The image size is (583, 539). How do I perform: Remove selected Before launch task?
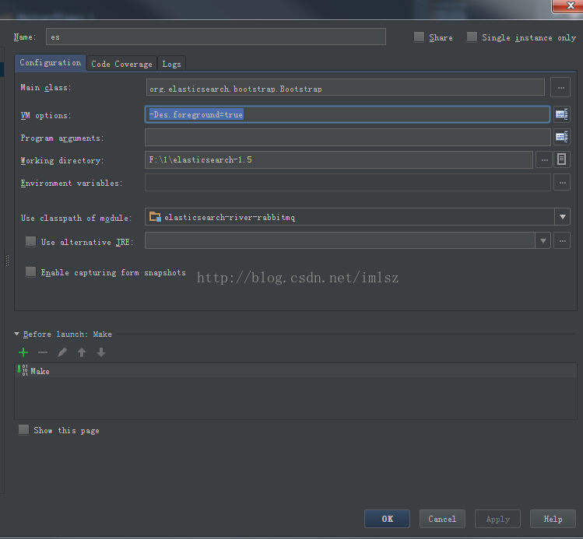click(x=43, y=352)
